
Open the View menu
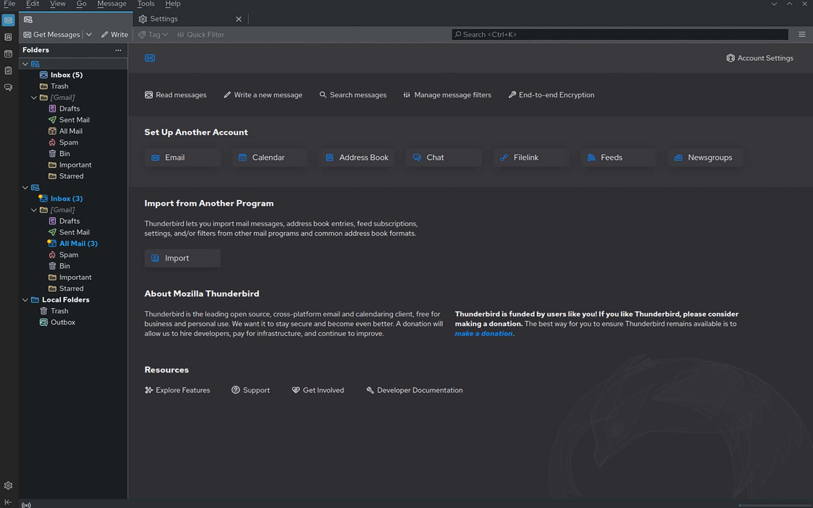click(58, 4)
